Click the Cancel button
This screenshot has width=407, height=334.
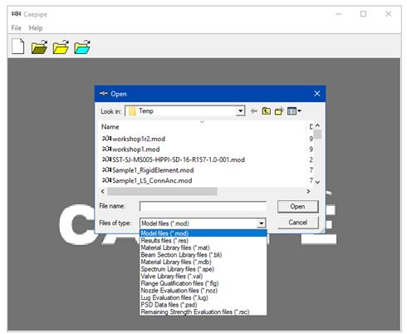pyautogui.click(x=298, y=223)
